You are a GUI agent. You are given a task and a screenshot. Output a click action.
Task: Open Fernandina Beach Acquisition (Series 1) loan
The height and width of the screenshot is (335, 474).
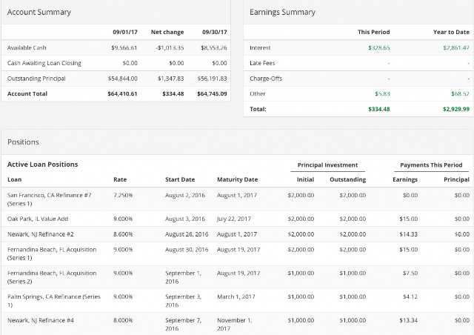pos(52,253)
